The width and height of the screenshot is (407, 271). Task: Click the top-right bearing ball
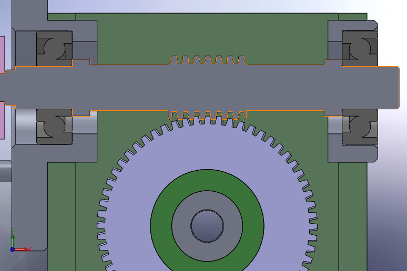[361, 49]
